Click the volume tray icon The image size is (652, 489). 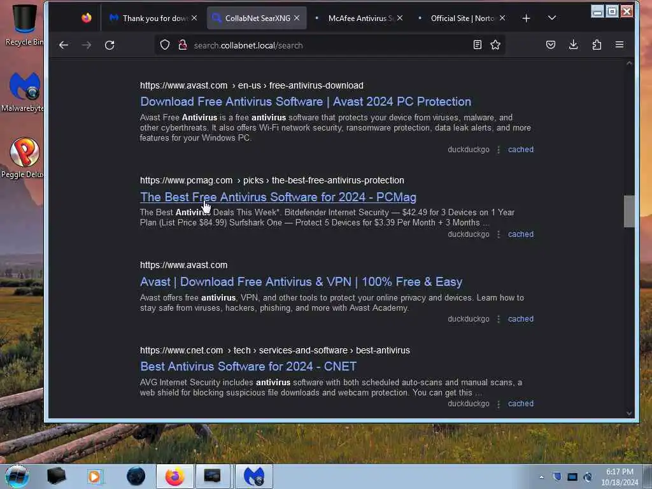pyautogui.click(x=588, y=477)
